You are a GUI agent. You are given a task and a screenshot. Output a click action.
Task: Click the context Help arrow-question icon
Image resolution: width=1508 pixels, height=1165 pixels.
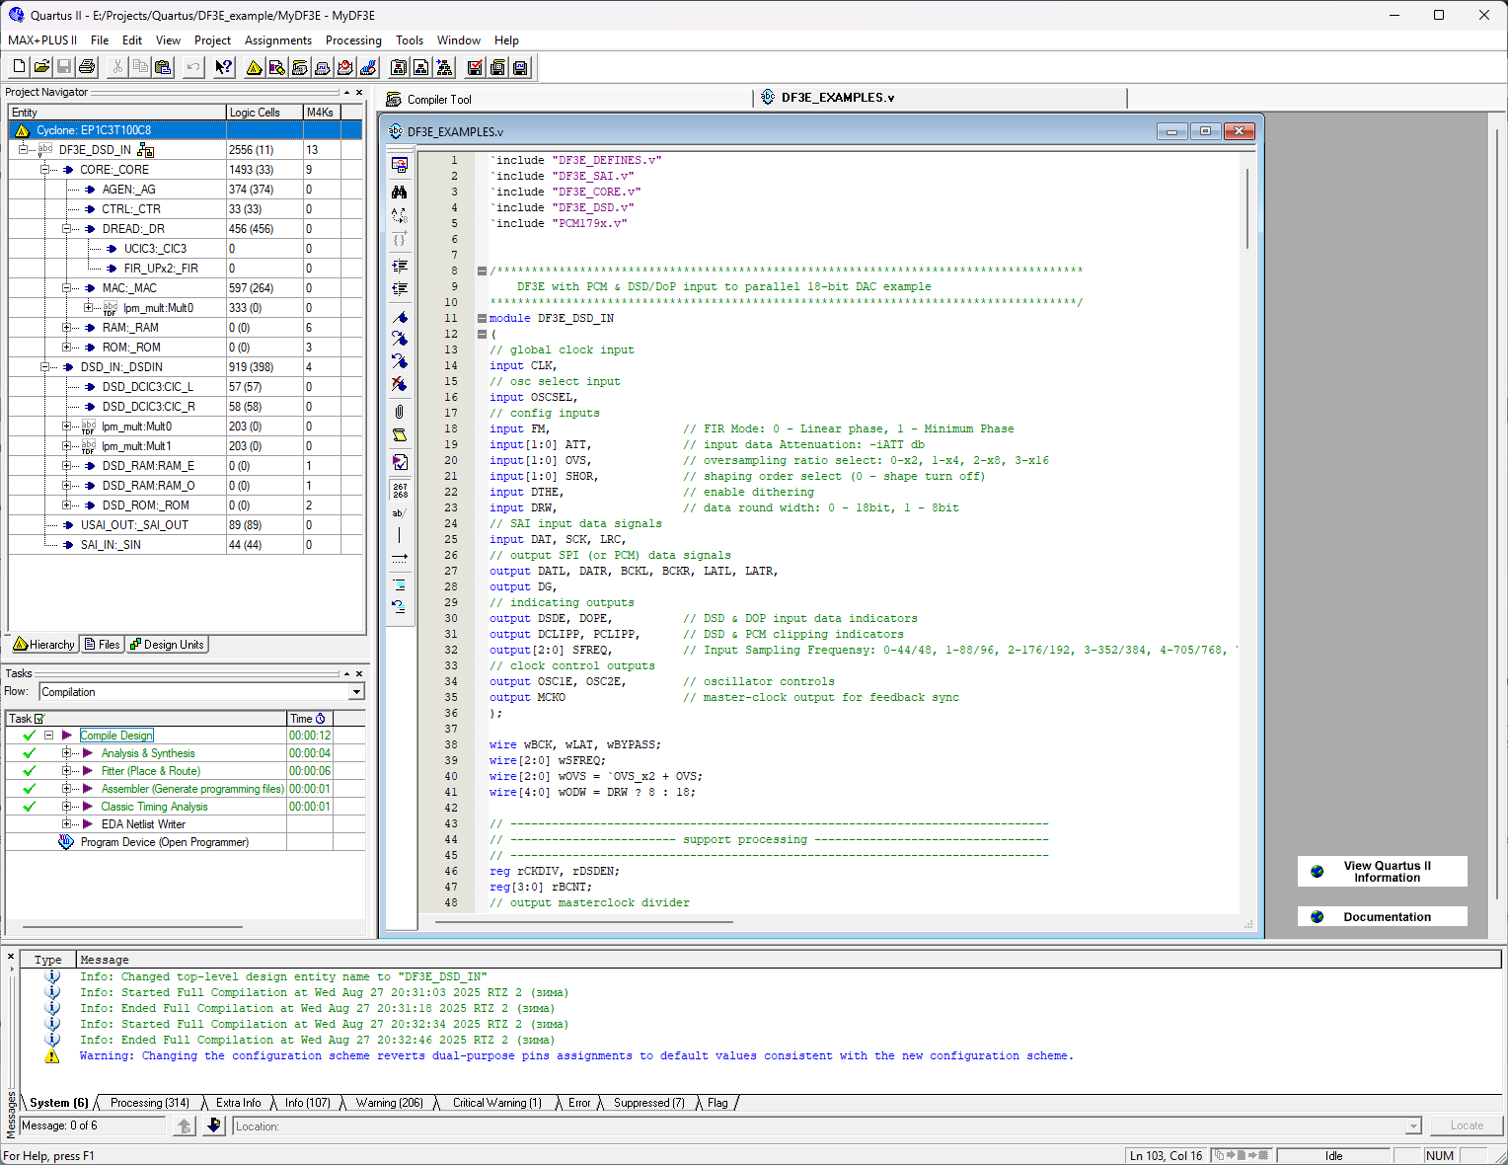pos(224,67)
